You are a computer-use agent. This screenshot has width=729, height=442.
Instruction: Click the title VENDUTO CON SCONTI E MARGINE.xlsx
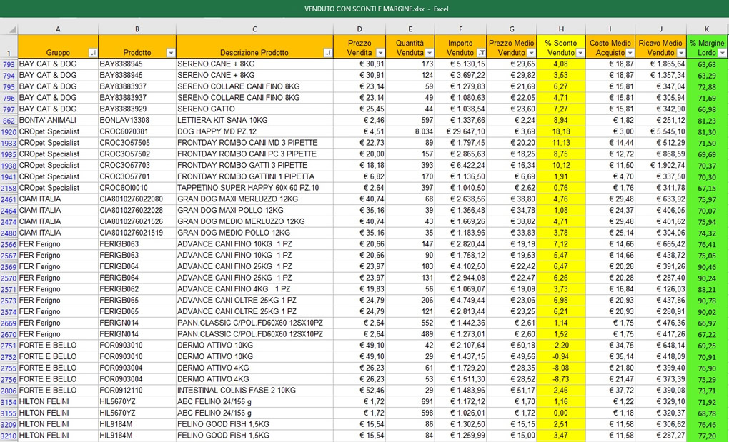click(x=364, y=9)
